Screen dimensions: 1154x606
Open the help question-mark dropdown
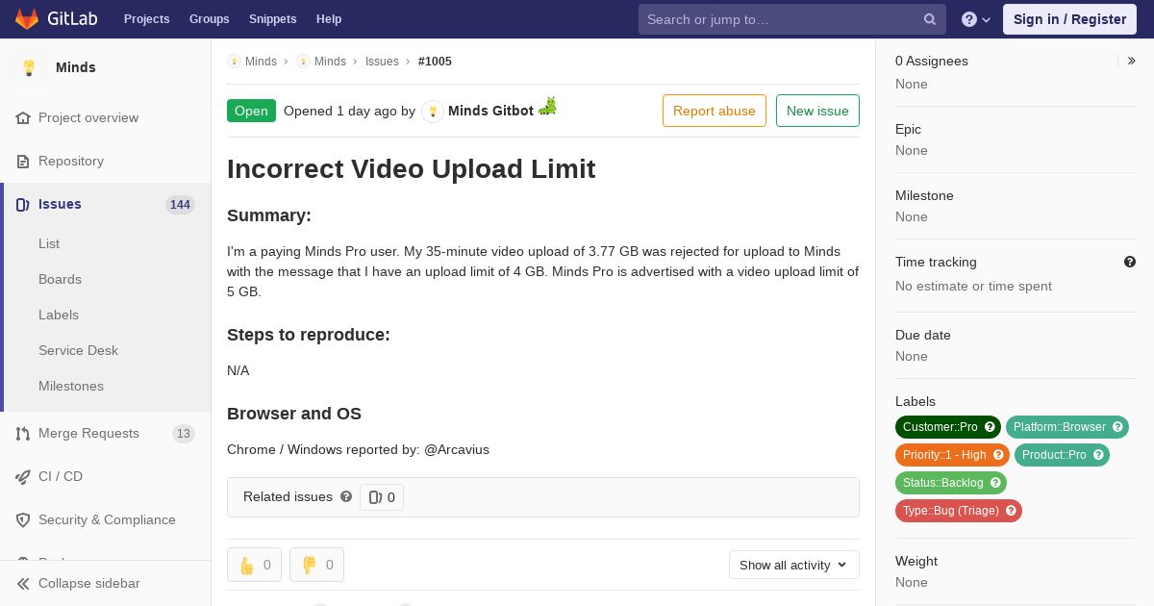[976, 19]
